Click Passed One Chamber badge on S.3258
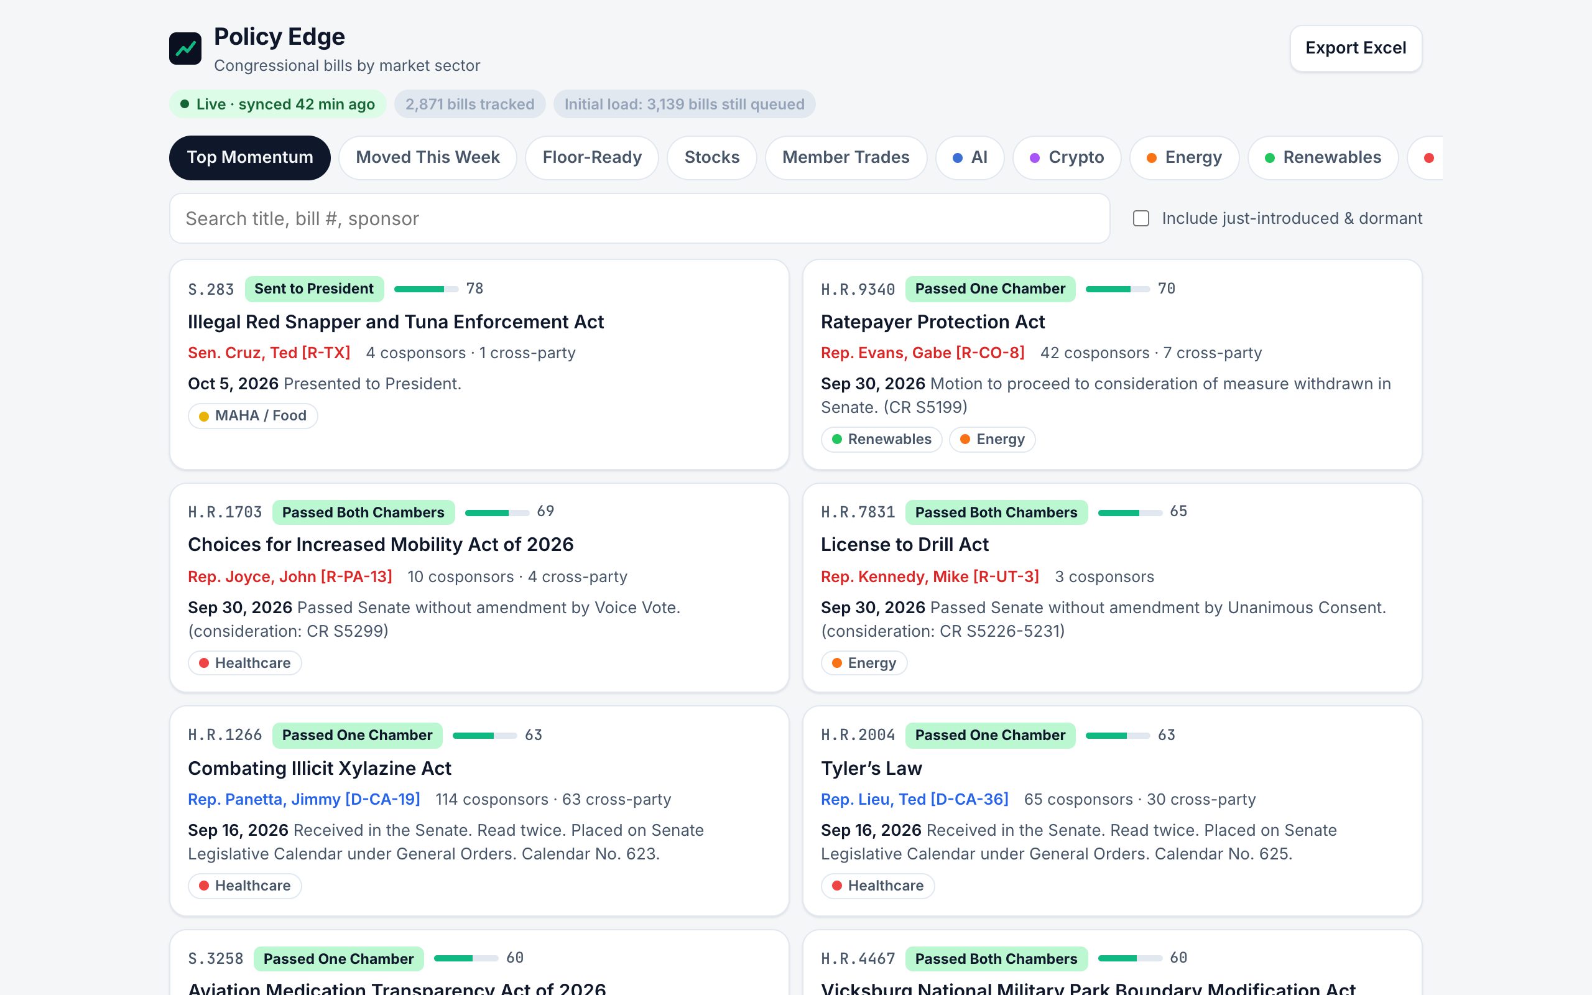This screenshot has width=1592, height=995. [x=338, y=959]
